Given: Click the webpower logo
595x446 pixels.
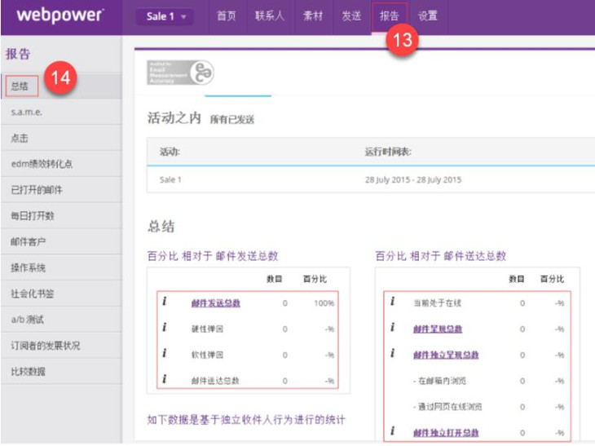Looking at the screenshot, I should coord(59,15).
